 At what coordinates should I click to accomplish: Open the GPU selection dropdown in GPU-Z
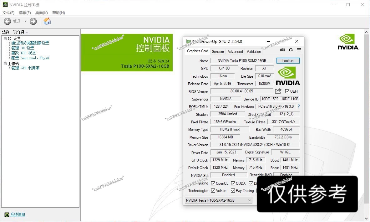click(219, 200)
